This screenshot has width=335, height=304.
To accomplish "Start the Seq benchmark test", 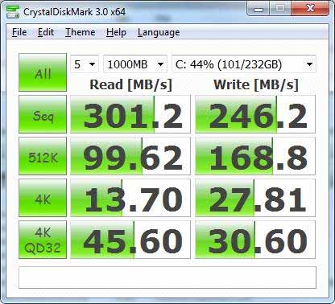I will click(43, 114).
